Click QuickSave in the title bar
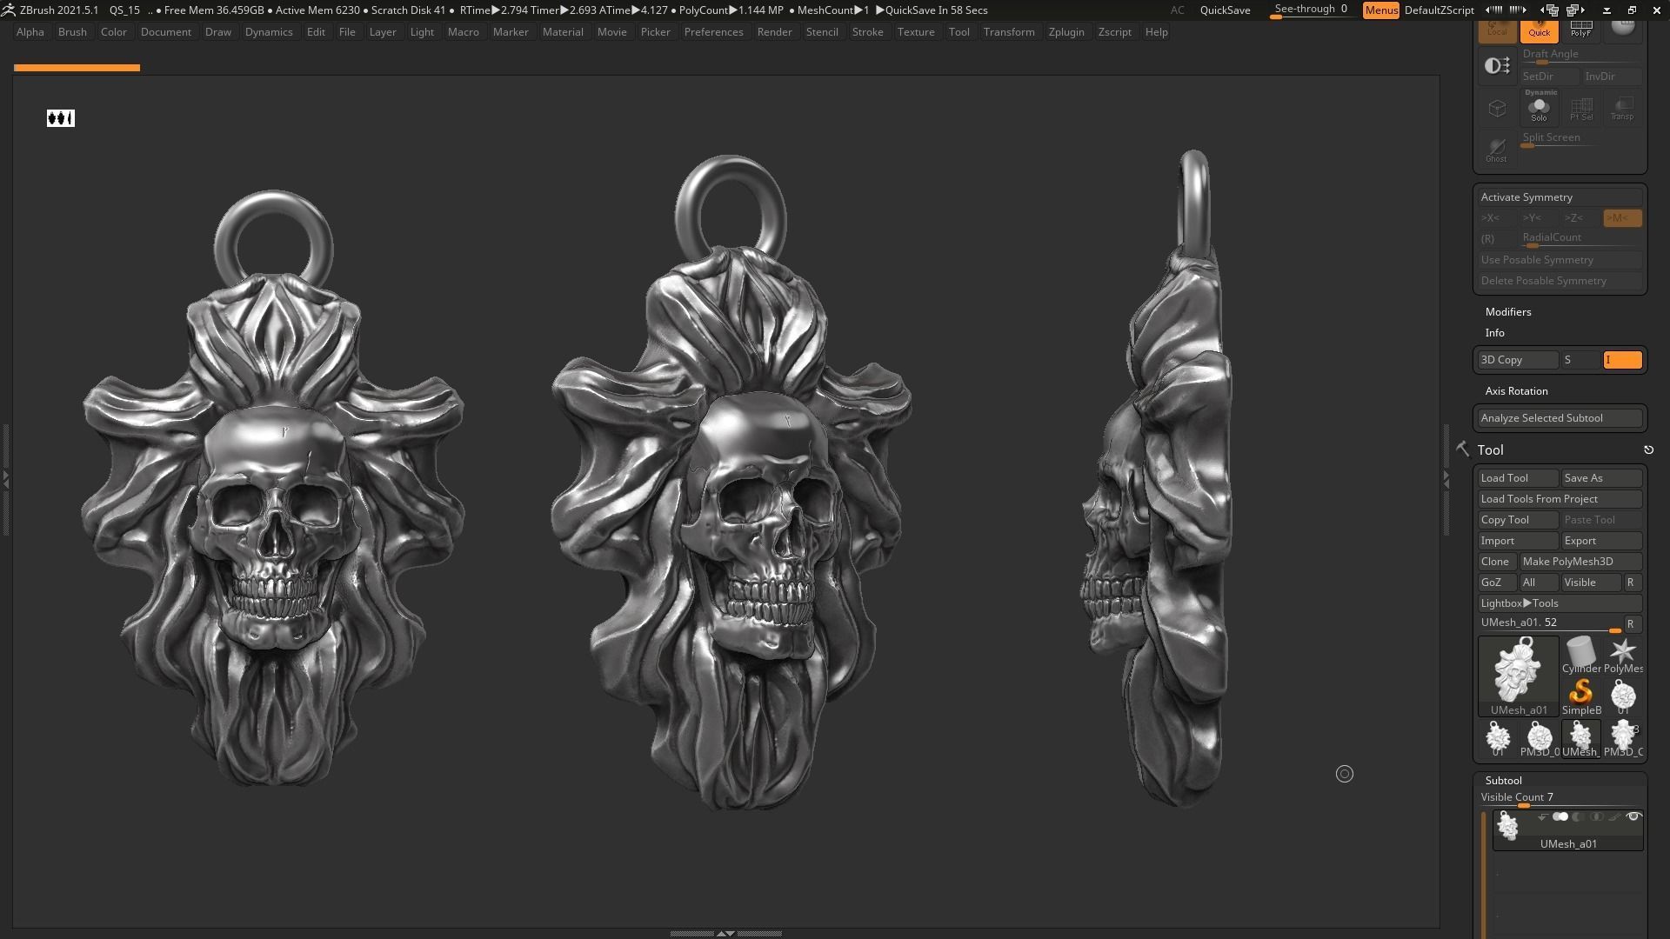1670x939 pixels. pos(1225,10)
